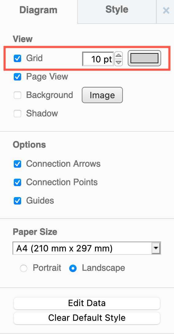Click the Edit Data button
This screenshot has height=334, width=174.
pos(87,303)
